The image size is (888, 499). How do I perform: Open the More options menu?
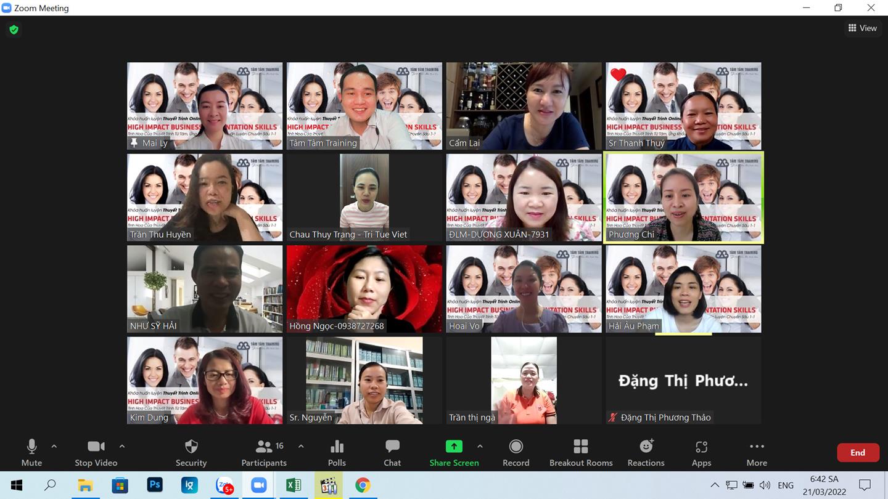pos(757,453)
